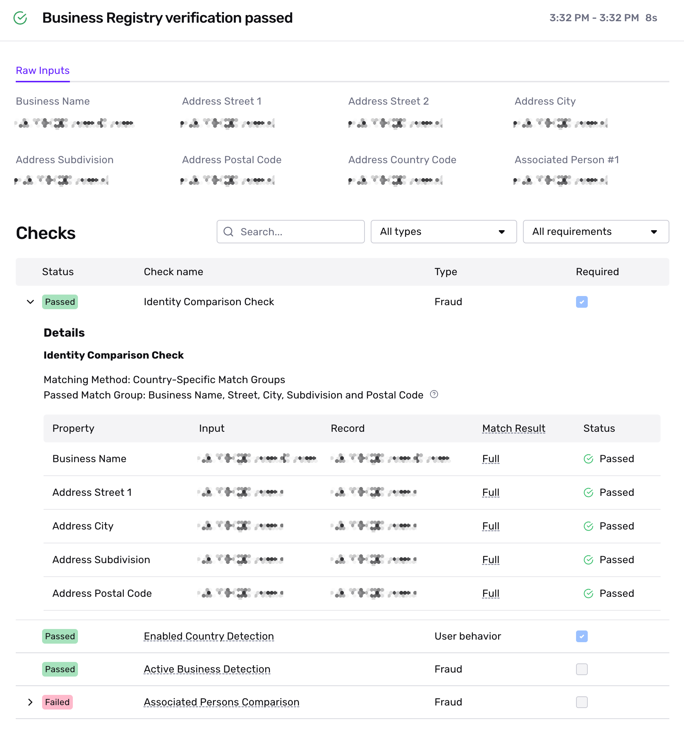Open the All types dropdown
This screenshot has width=684, height=730.
tap(444, 232)
